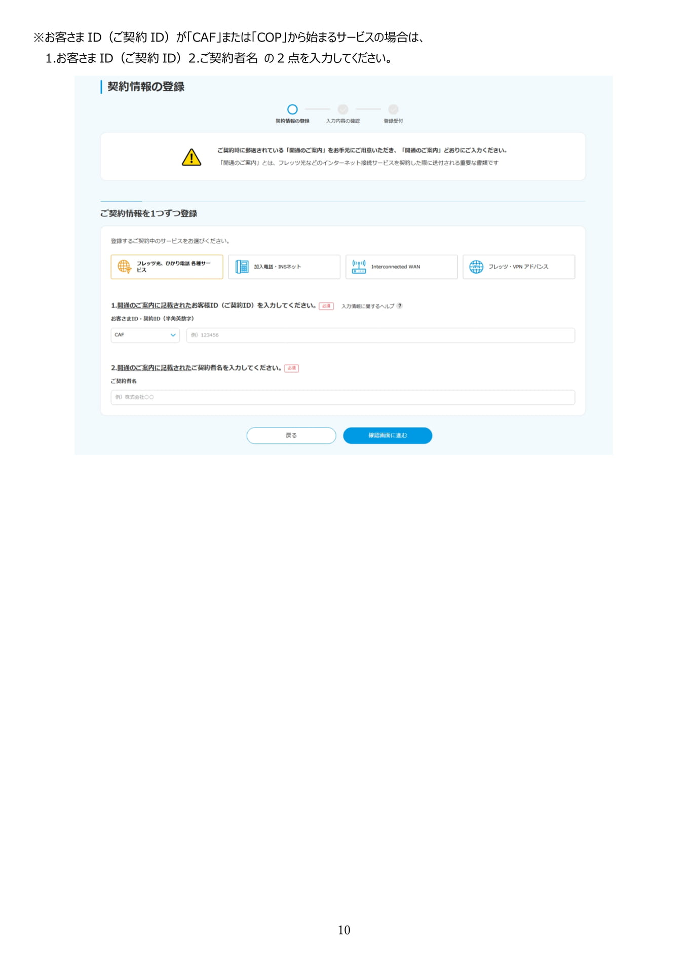Select フレッツ光、ひかり電話 各種サービス option
Screen dimensions: 688x973
pyautogui.click(x=167, y=267)
